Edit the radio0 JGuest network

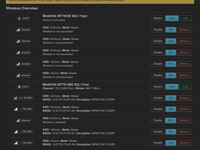click(171, 75)
